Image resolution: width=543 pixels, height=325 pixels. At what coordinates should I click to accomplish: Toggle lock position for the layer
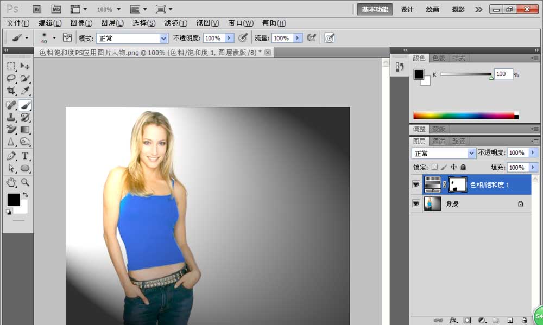coord(453,167)
